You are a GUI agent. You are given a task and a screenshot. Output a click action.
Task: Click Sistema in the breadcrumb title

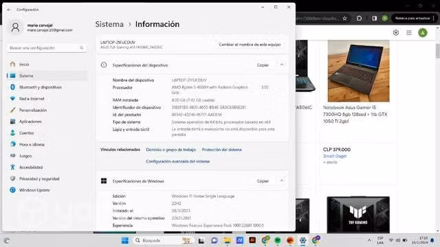(109, 25)
